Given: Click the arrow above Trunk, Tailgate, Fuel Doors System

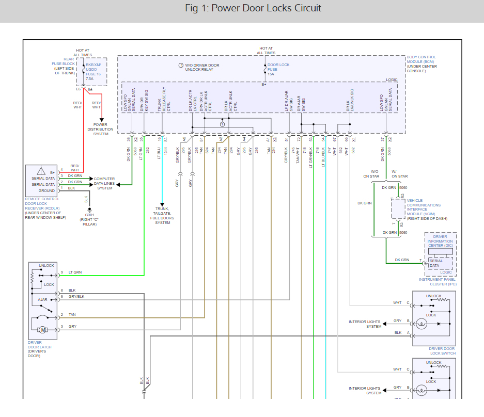Looking at the screenshot, I should (163, 203).
